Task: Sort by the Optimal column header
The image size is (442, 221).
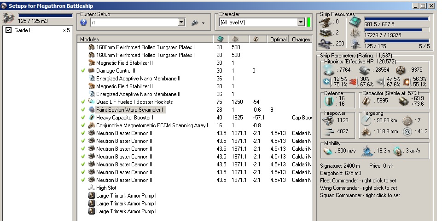Action: tap(278, 40)
